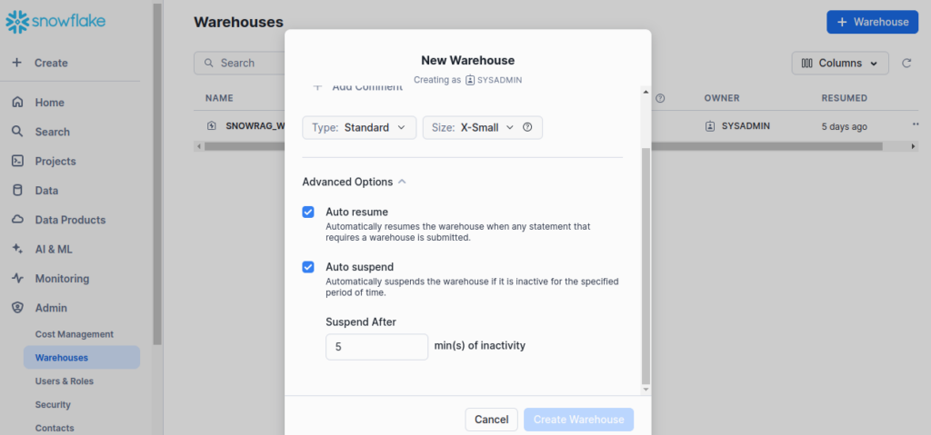Image resolution: width=931 pixels, height=435 pixels.
Task: Open the Size X-Small dropdown
Action: (x=473, y=127)
